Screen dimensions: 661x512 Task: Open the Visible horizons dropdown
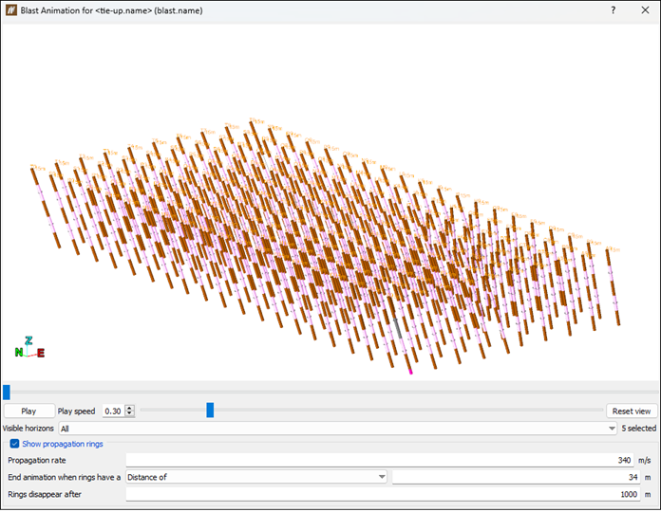click(x=338, y=429)
